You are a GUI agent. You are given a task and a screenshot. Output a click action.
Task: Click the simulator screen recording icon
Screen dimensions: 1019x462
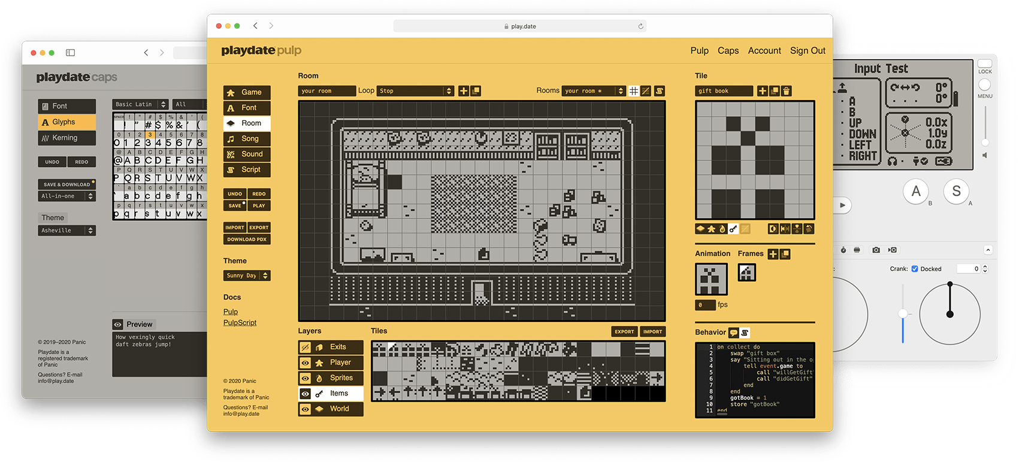[893, 250]
